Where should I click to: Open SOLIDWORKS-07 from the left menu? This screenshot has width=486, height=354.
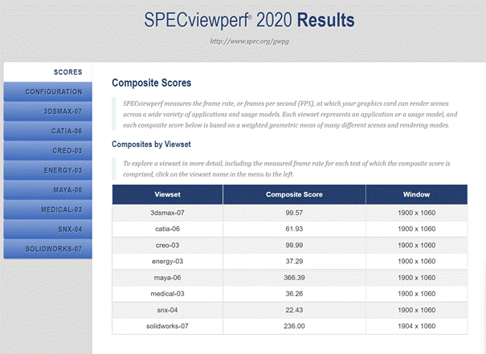click(x=53, y=249)
